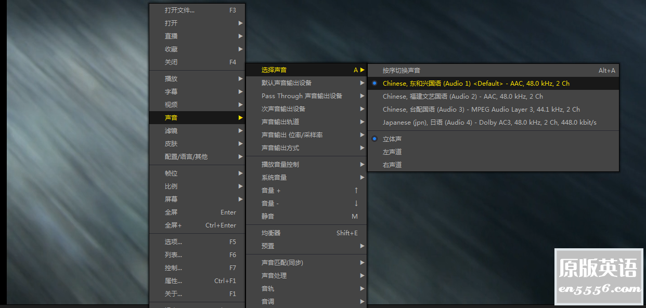Select Chinese 台配国语 Audio 3 track
646x308 pixels.
coord(481,110)
